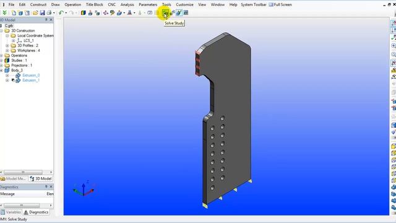Click the last icon in study toolbar
This screenshot has width=396, height=223.
(186, 12)
